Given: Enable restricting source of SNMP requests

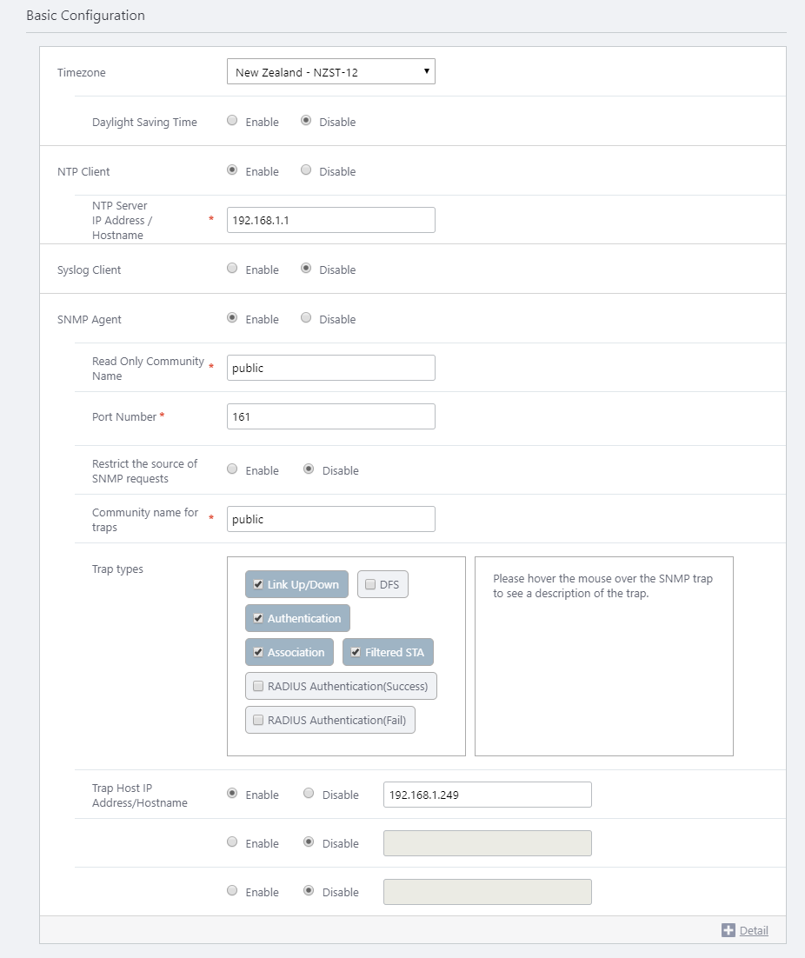Looking at the screenshot, I should point(232,469).
